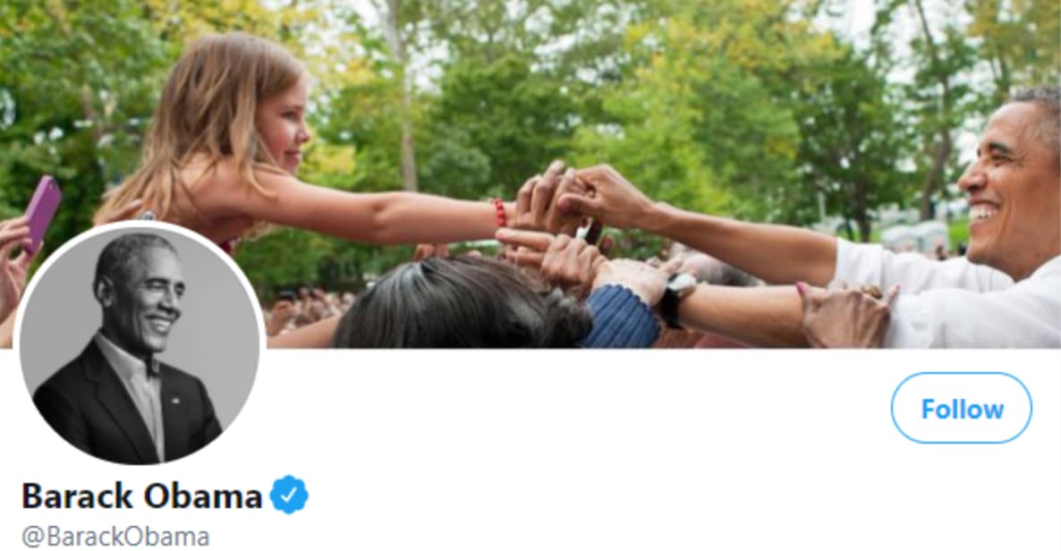This screenshot has height=551, width=1061.
Task: Click the black wristwatch in the banner
Action: 676,299
